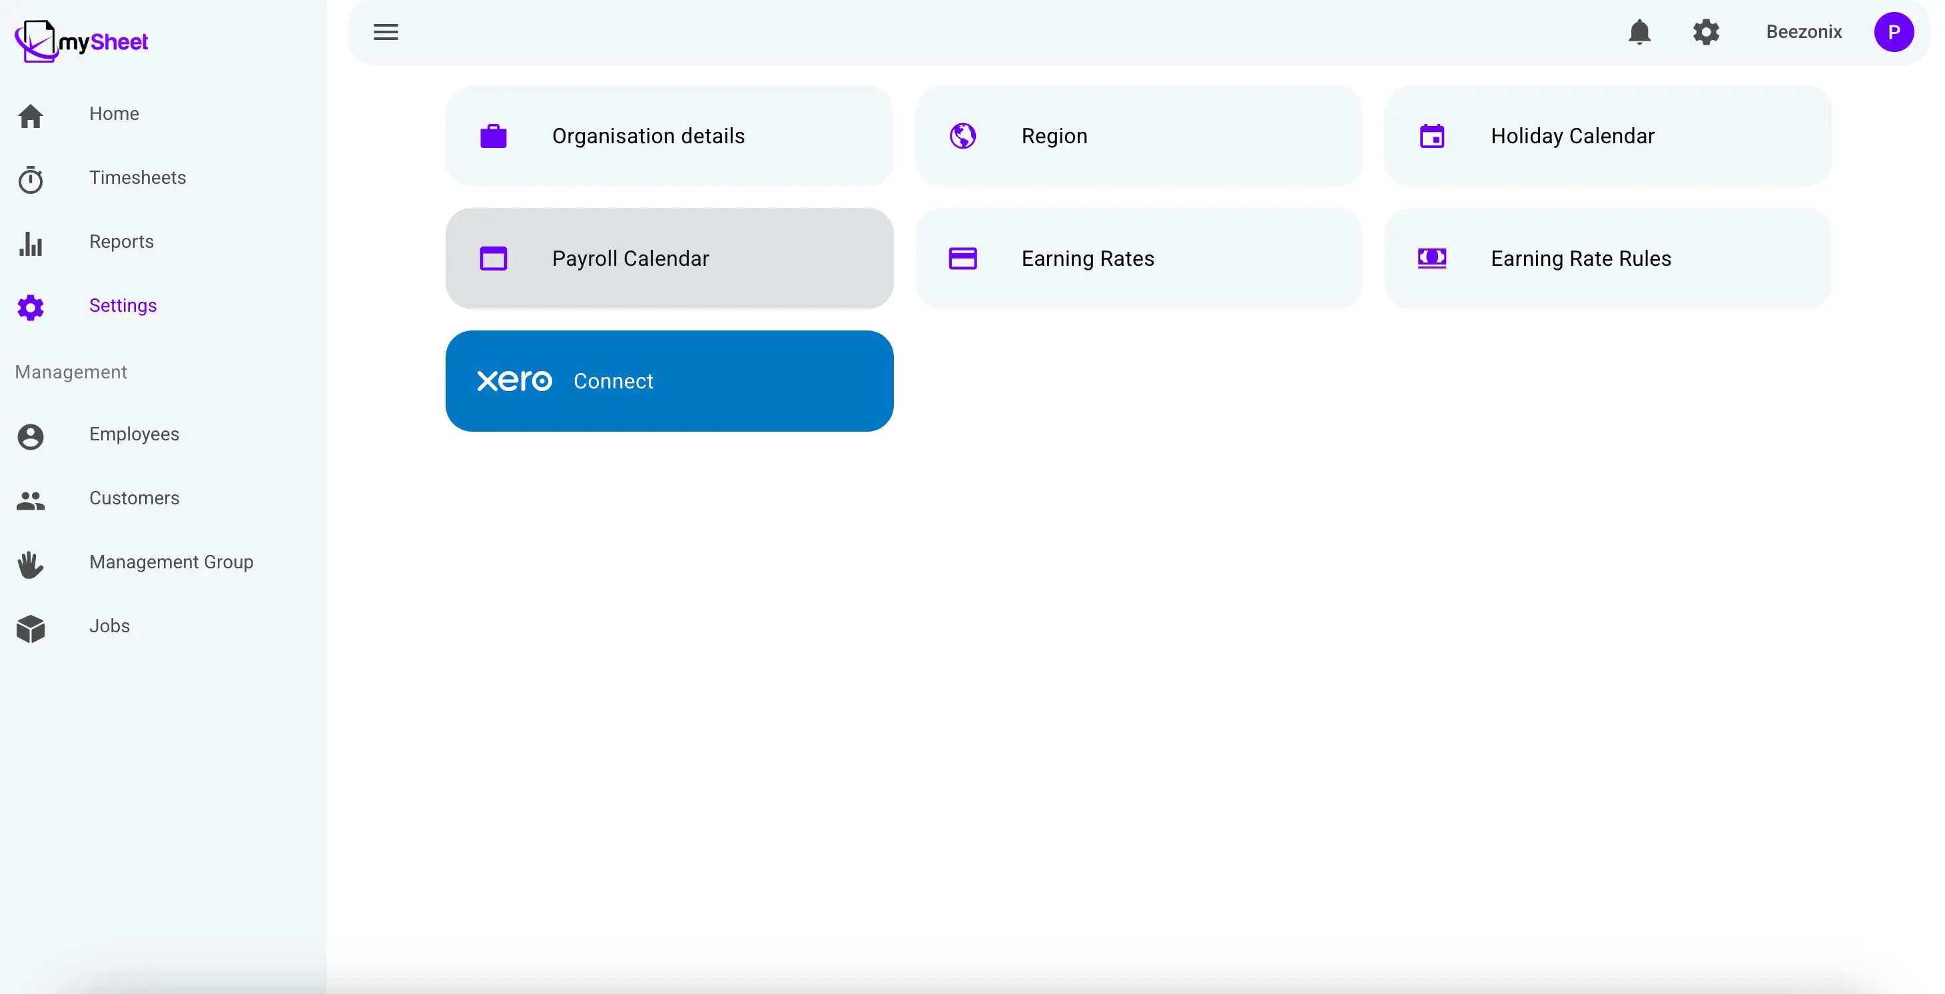
Task: Connect to Xero with the blue button
Action: coord(669,380)
